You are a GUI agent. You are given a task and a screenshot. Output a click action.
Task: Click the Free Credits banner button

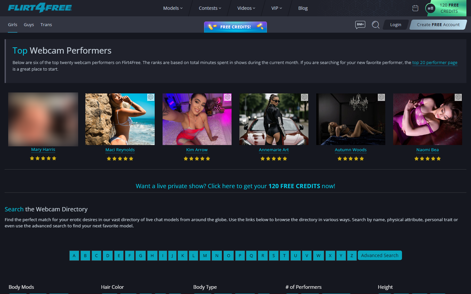coord(235,27)
